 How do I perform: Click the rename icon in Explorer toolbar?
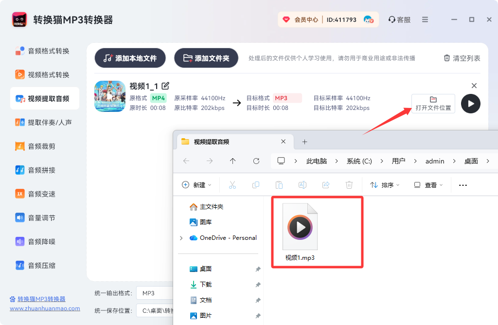pyautogui.click(x=303, y=185)
